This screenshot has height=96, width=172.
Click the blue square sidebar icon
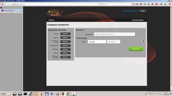tap(4, 8)
